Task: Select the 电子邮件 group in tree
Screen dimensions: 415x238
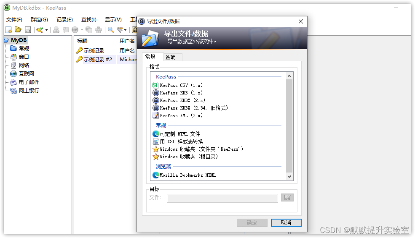Action: 29,82
